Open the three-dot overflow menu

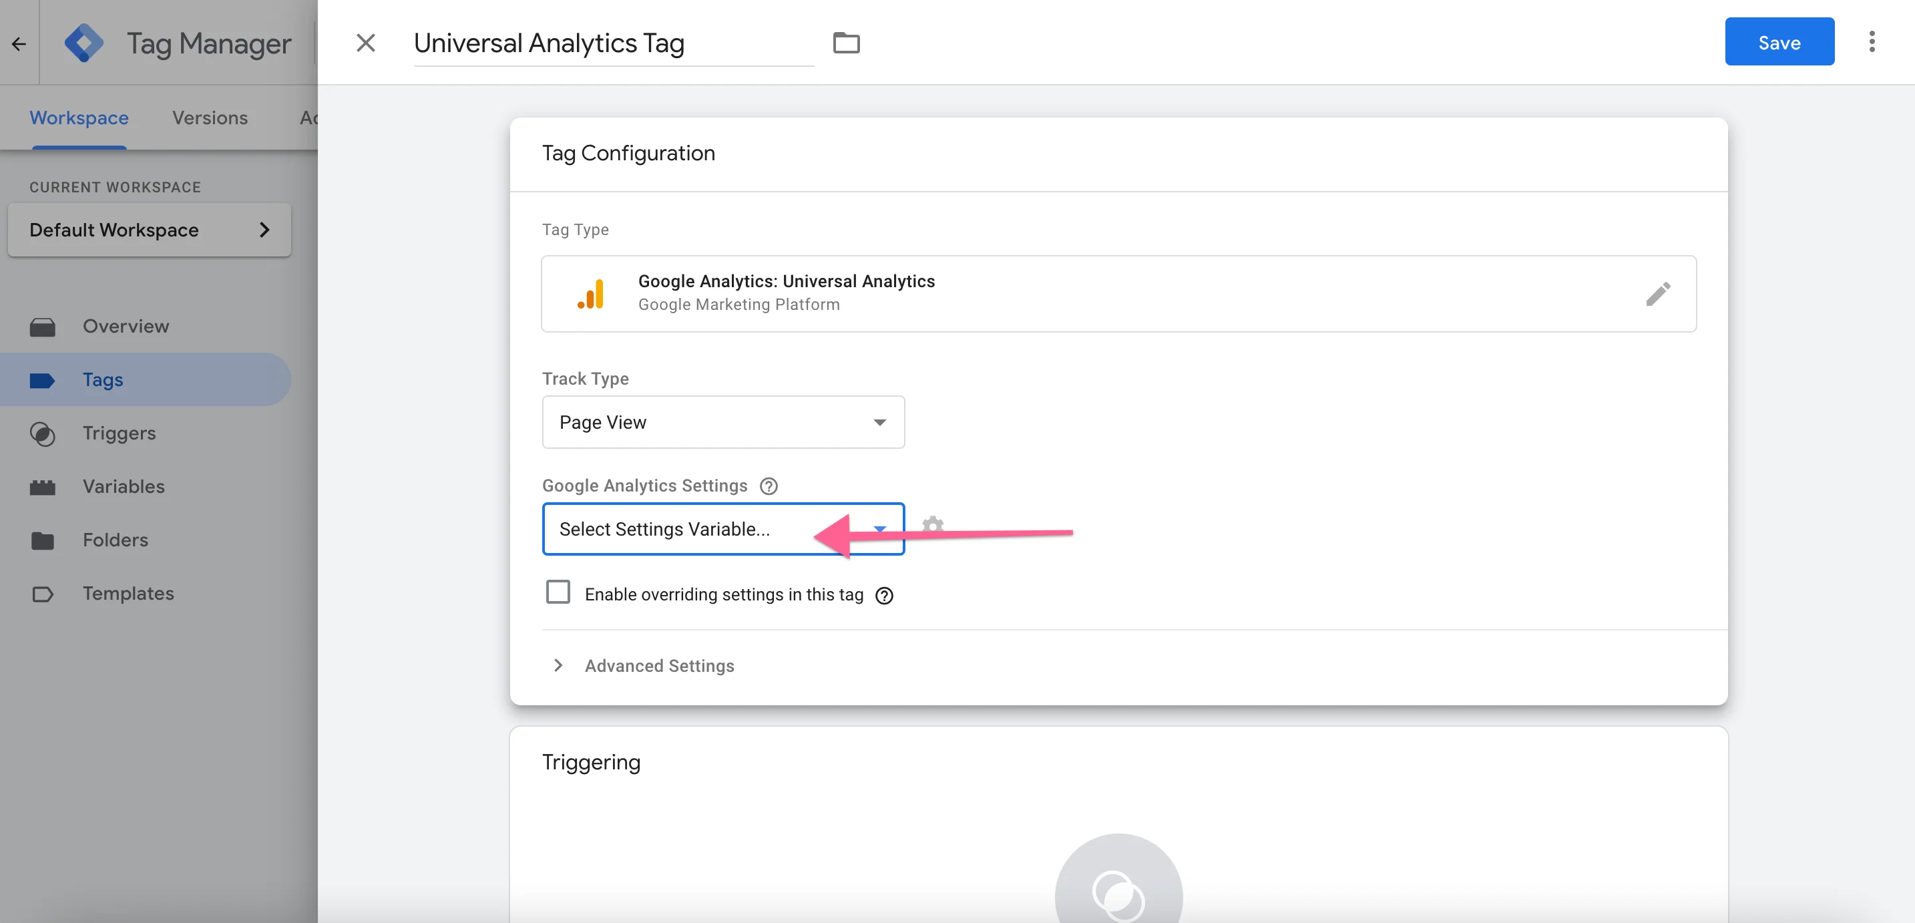coord(1873,42)
